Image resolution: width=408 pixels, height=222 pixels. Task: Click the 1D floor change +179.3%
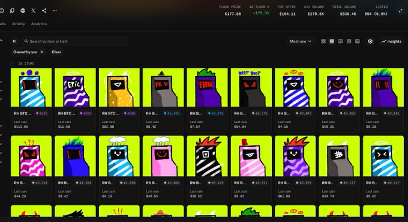point(261,13)
